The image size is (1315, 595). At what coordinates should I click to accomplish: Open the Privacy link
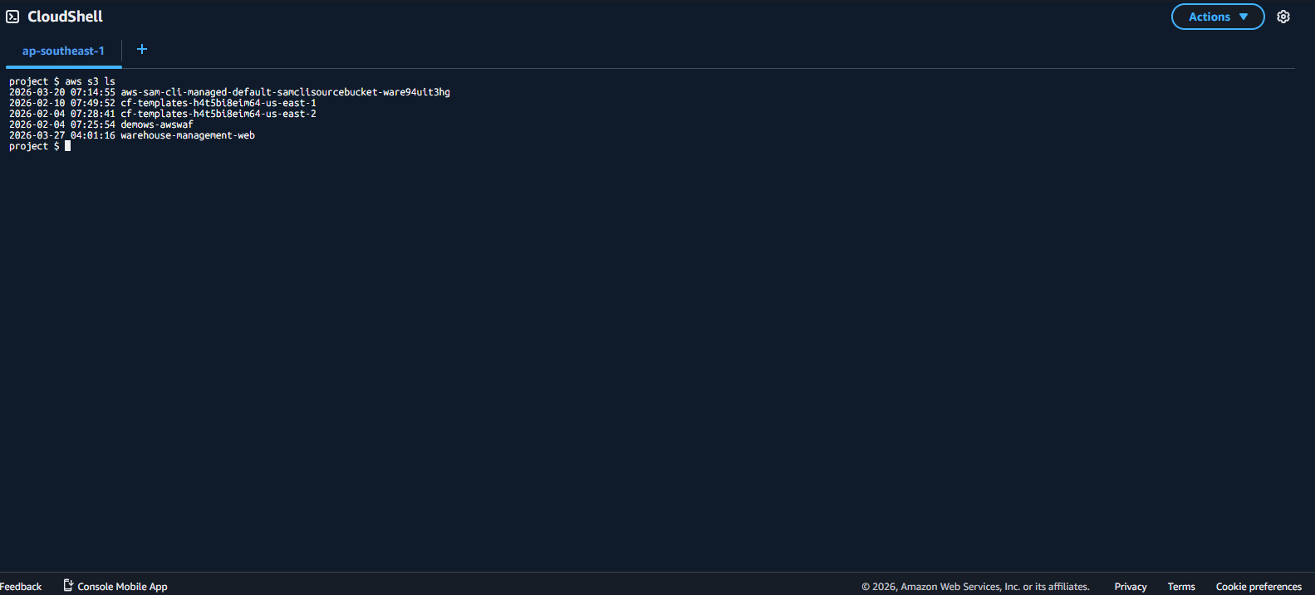pos(1131,587)
